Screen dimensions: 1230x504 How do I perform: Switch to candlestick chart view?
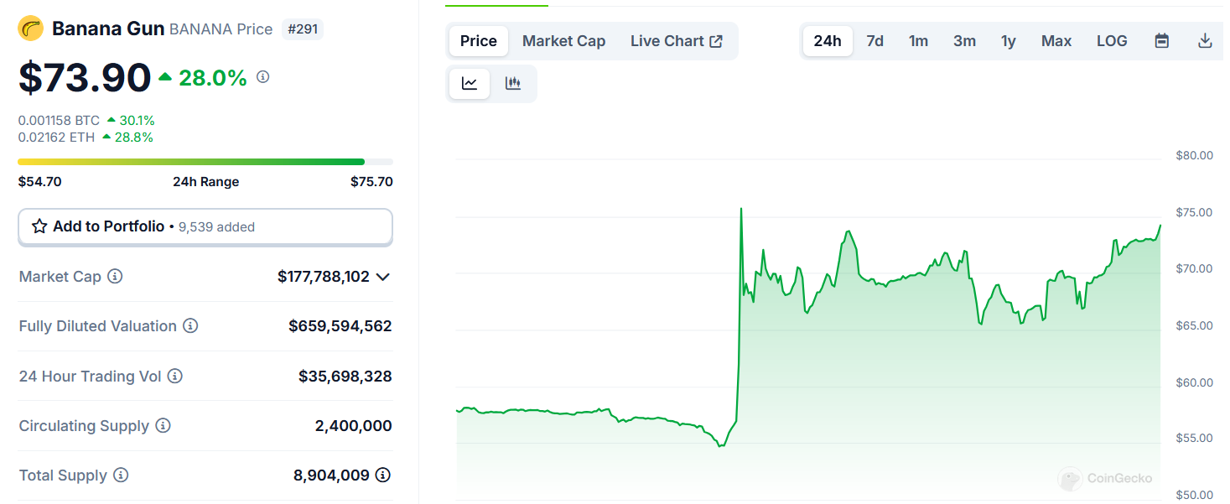pyautogui.click(x=513, y=83)
